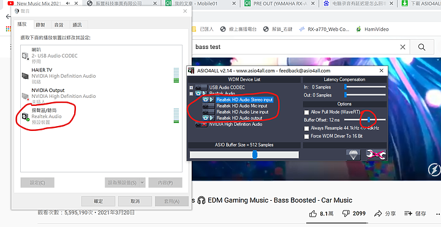Select Realtek HD Audio Mic input row
The image size is (441, 227).
[241, 106]
